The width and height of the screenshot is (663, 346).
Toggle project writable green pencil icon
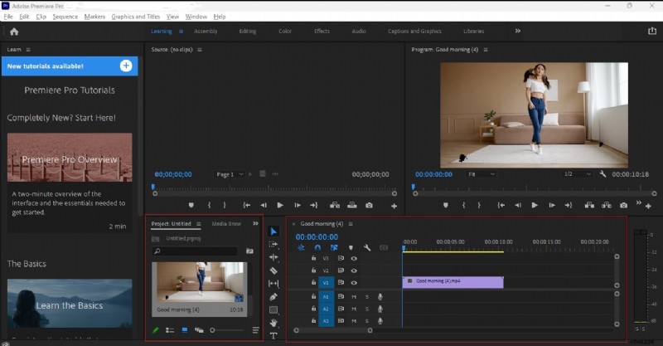(155, 330)
